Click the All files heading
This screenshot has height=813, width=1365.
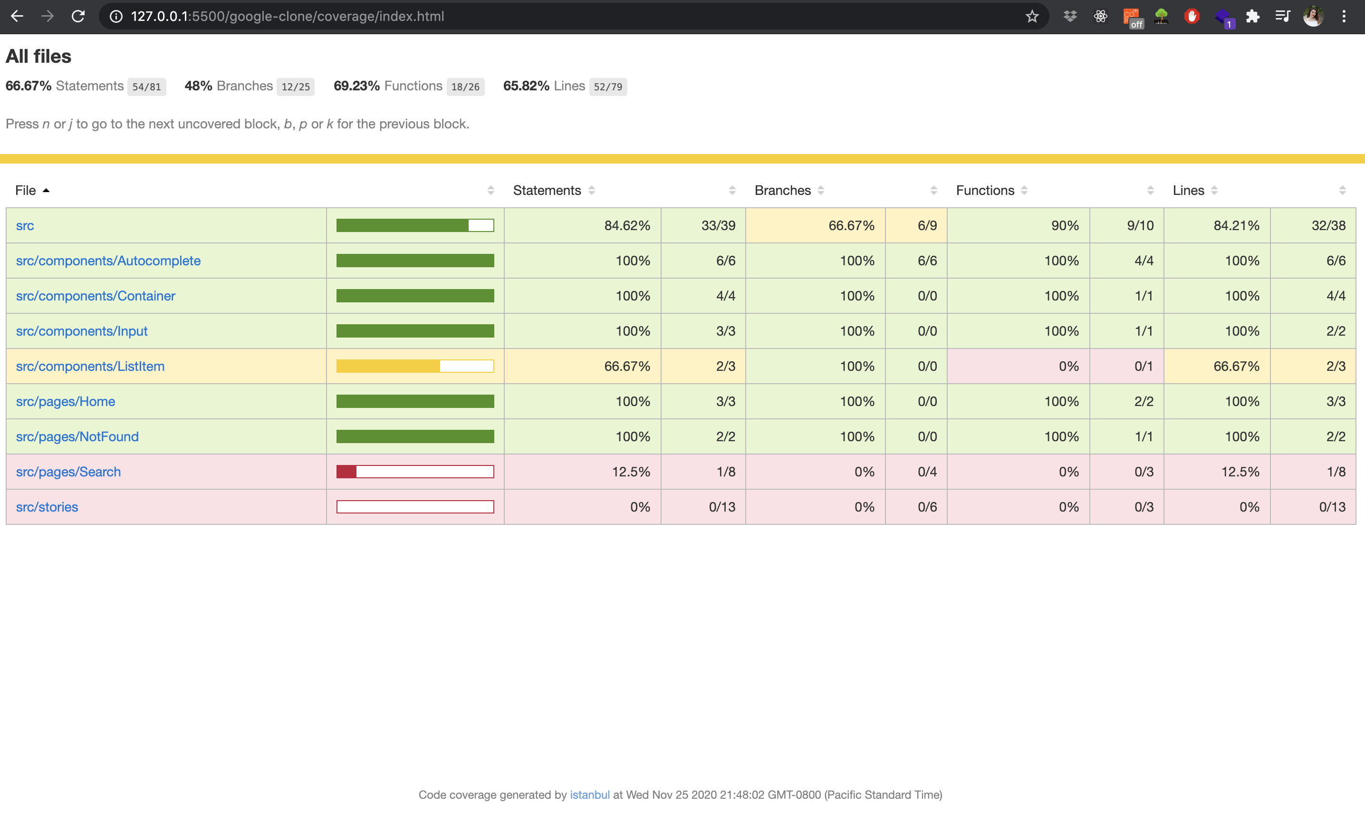click(x=38, y=56)
